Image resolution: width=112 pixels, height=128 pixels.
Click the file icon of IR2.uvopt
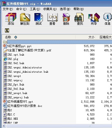coord(5,76)
